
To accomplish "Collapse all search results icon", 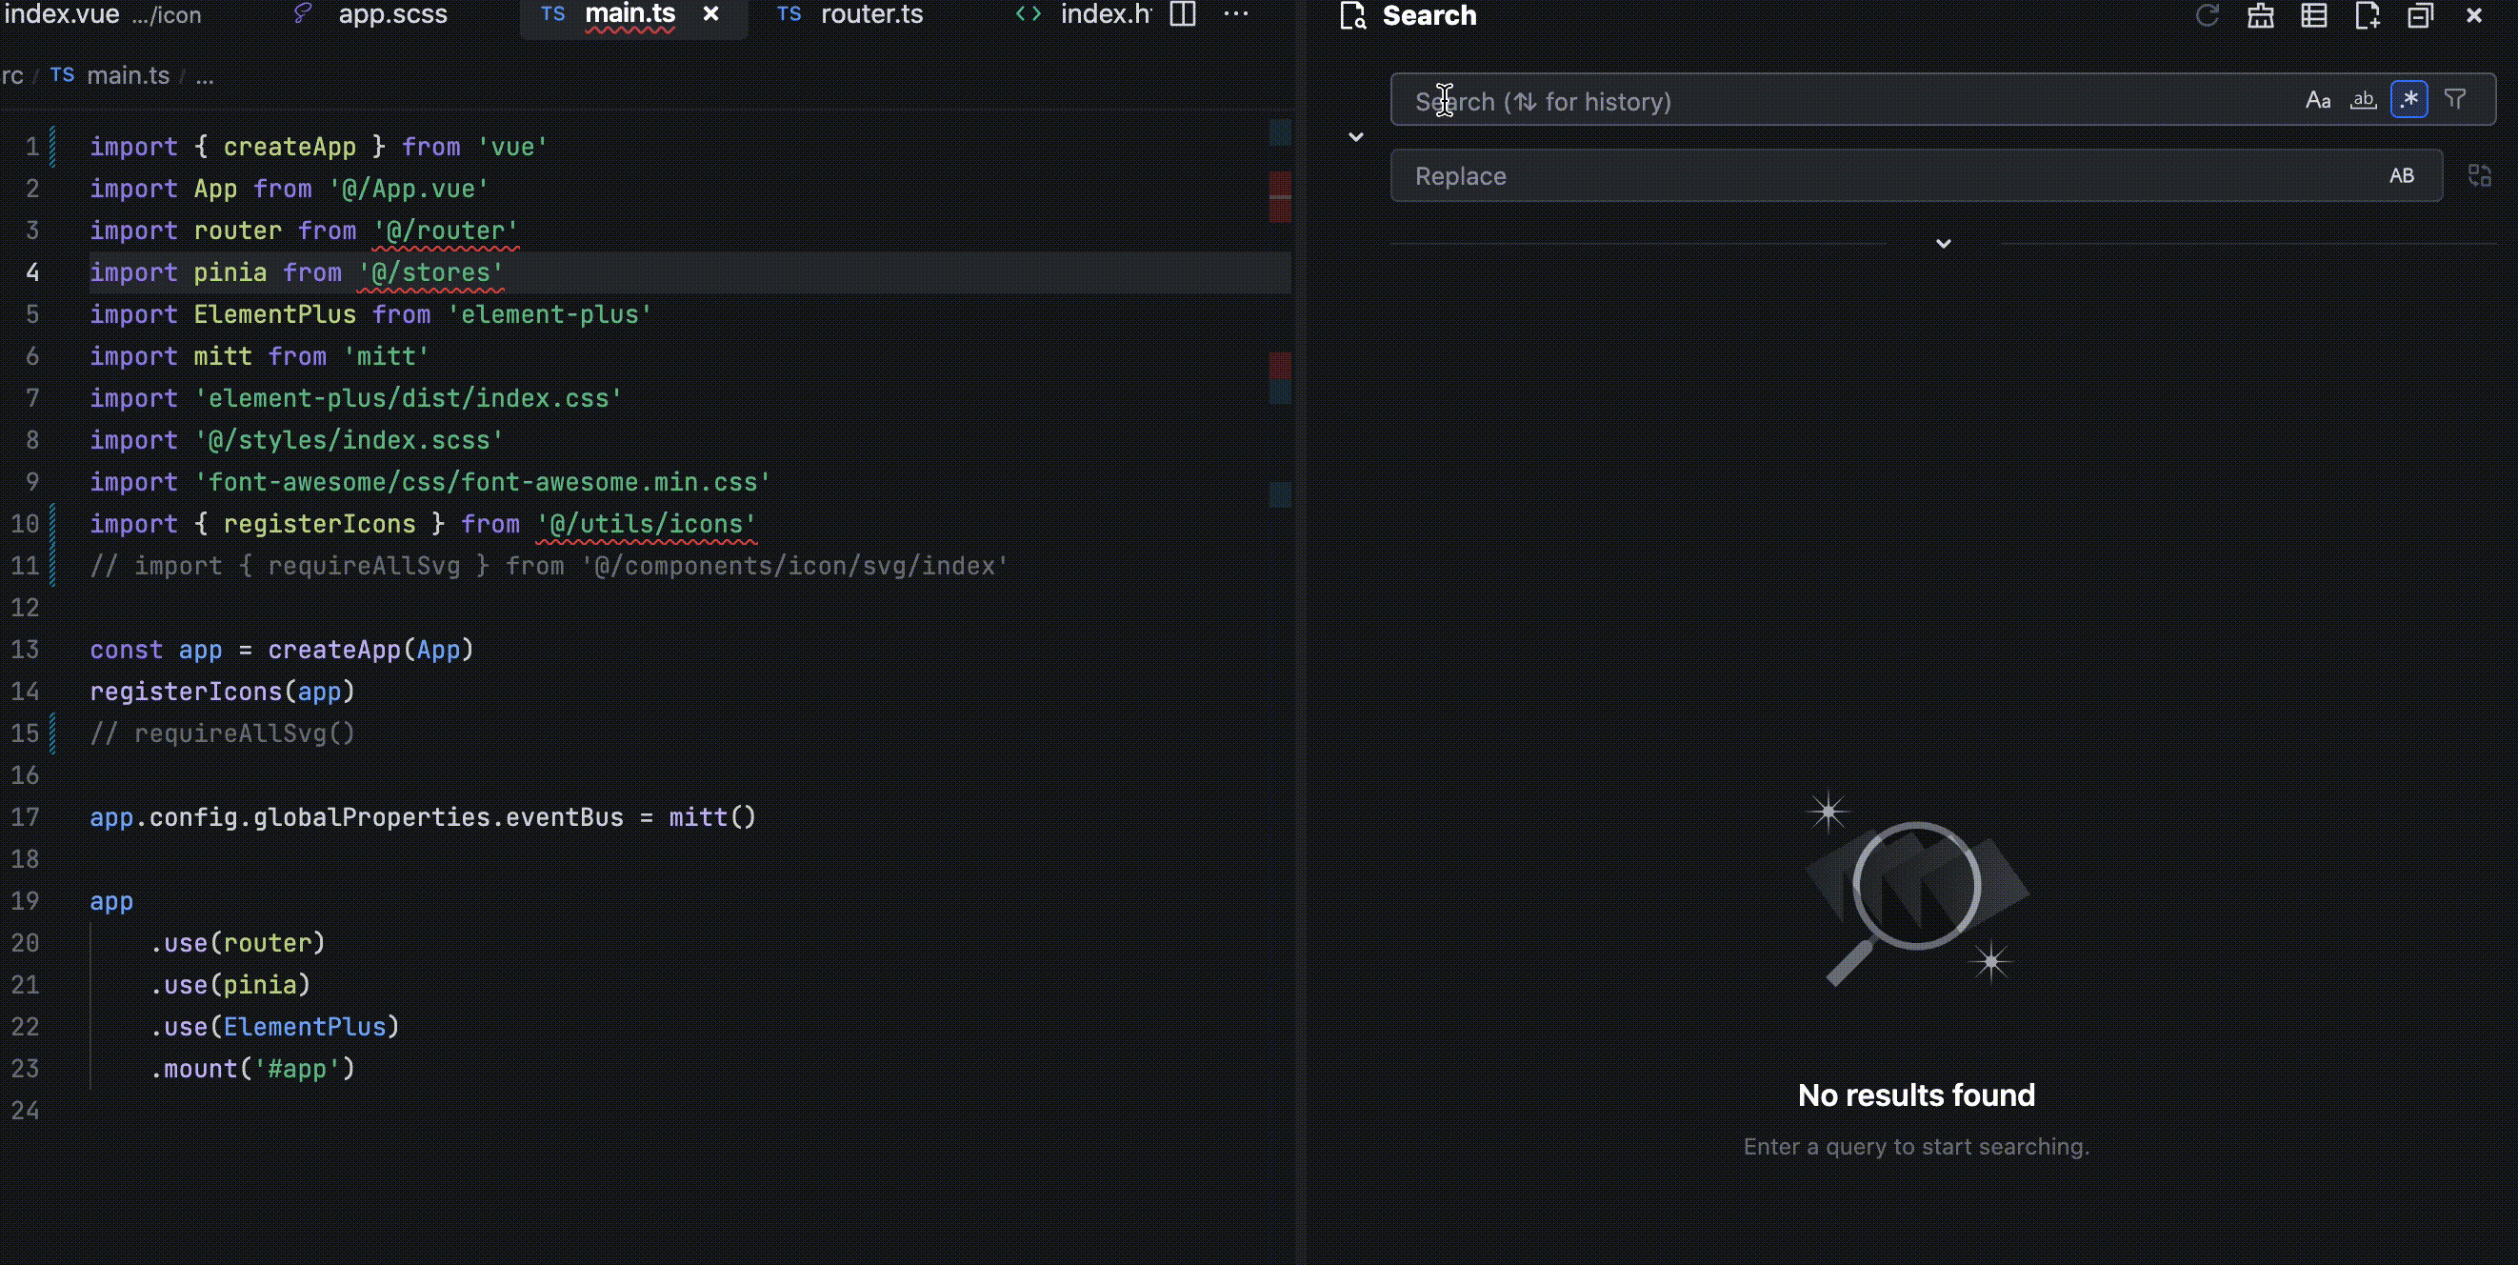I will pos(2419,15).
